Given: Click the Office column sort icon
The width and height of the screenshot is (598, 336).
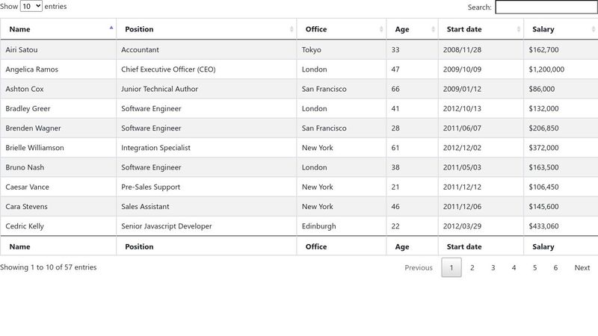Looking at the screenshot, I should 381,29.
